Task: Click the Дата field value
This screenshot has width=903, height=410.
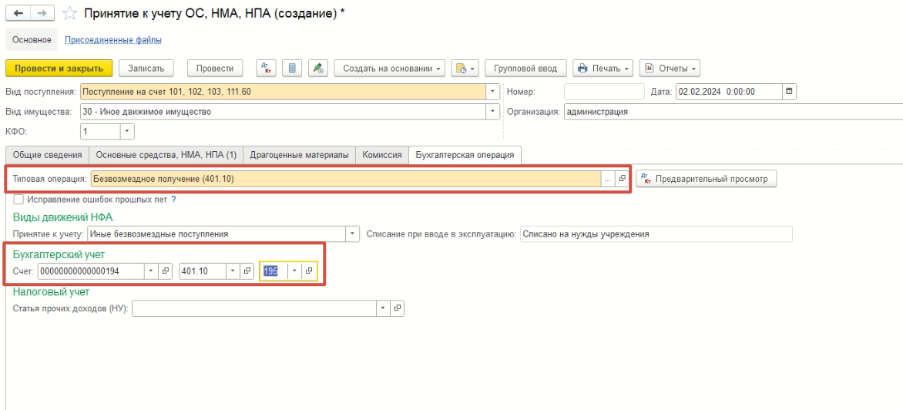Action: pos(729,91)
